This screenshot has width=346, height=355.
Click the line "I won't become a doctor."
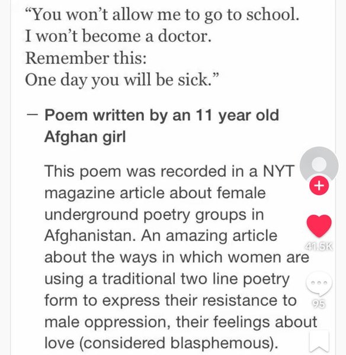[x=118, y=36]
